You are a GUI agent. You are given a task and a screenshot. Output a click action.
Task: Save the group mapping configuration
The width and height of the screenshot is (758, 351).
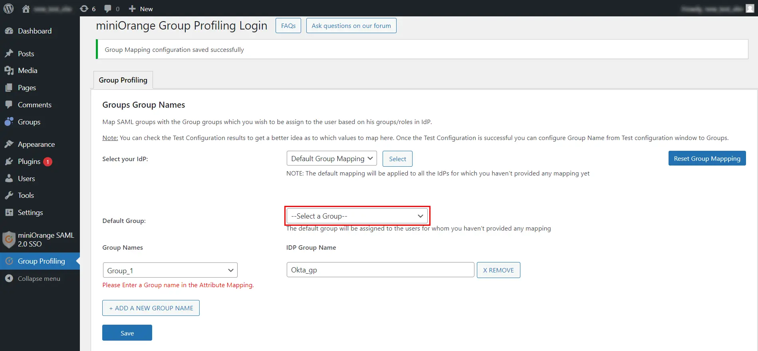[127, 333]
